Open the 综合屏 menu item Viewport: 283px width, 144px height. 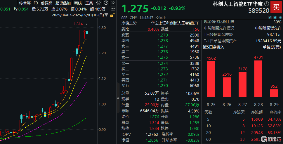25,3
